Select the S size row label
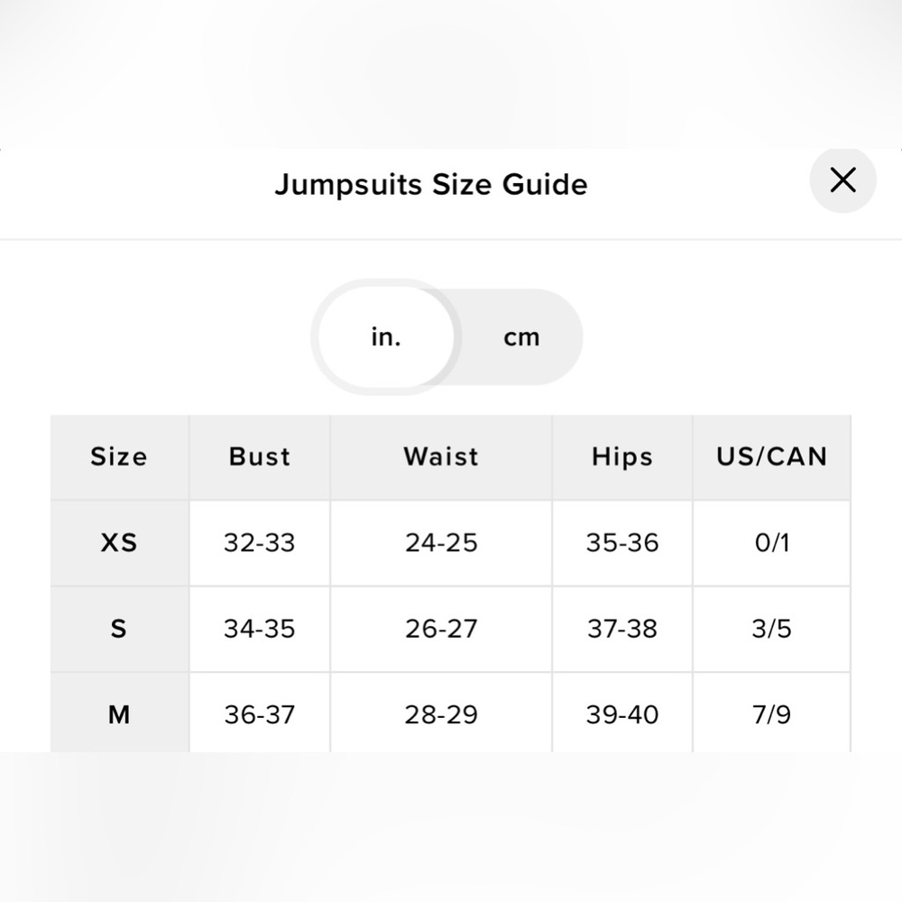 pos(119,629)
